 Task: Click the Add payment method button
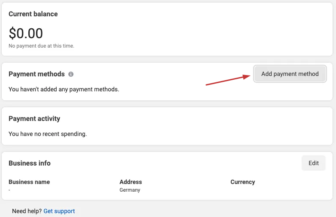click(290, 74)
